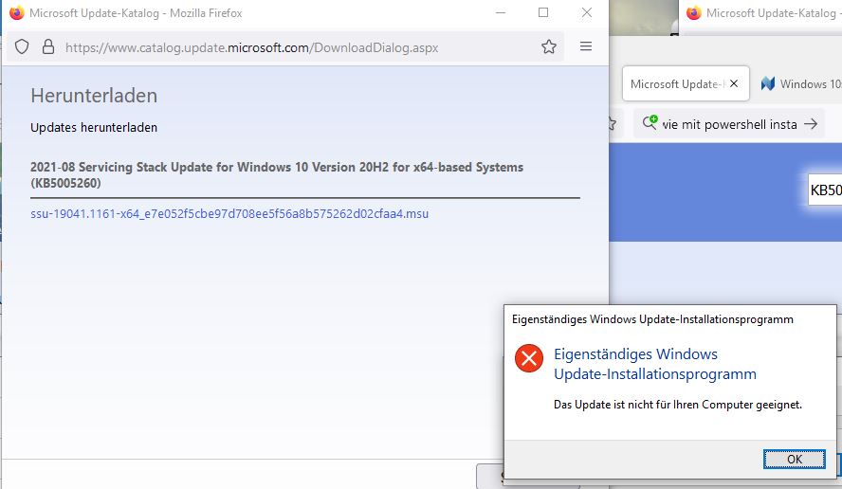
Task: Close the Microsoft Update-Katalog download window
Action: pos(586,13)
